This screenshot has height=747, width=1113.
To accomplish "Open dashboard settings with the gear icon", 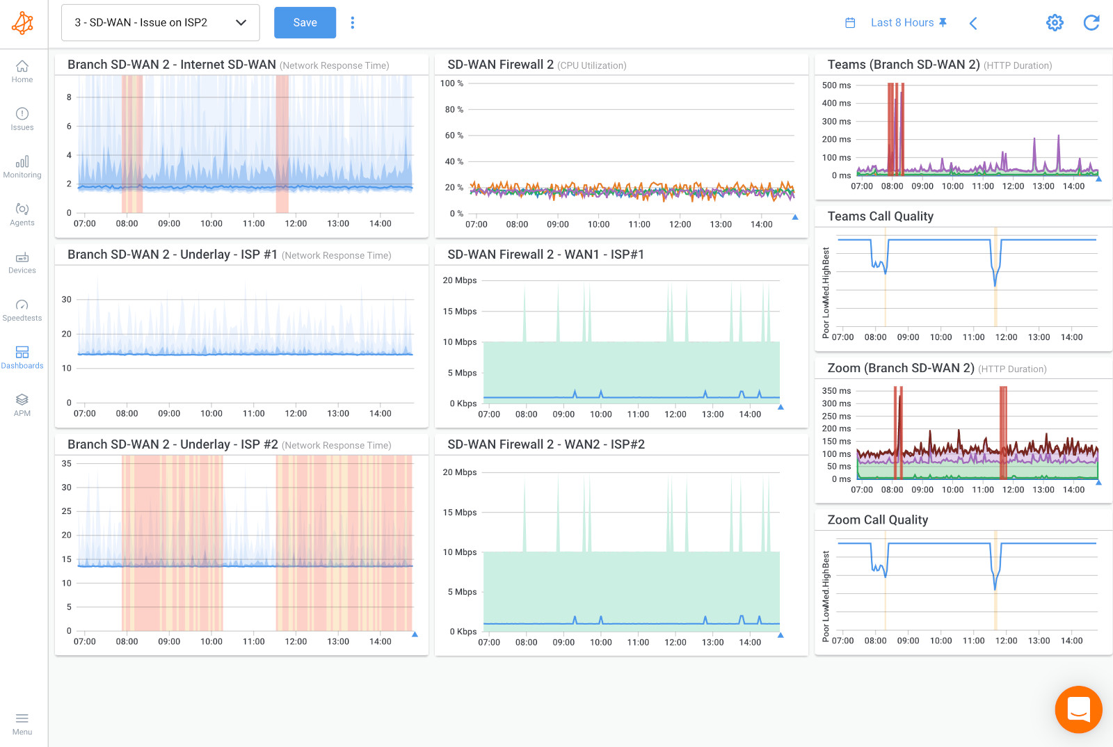I will [x=1055, y=22].
